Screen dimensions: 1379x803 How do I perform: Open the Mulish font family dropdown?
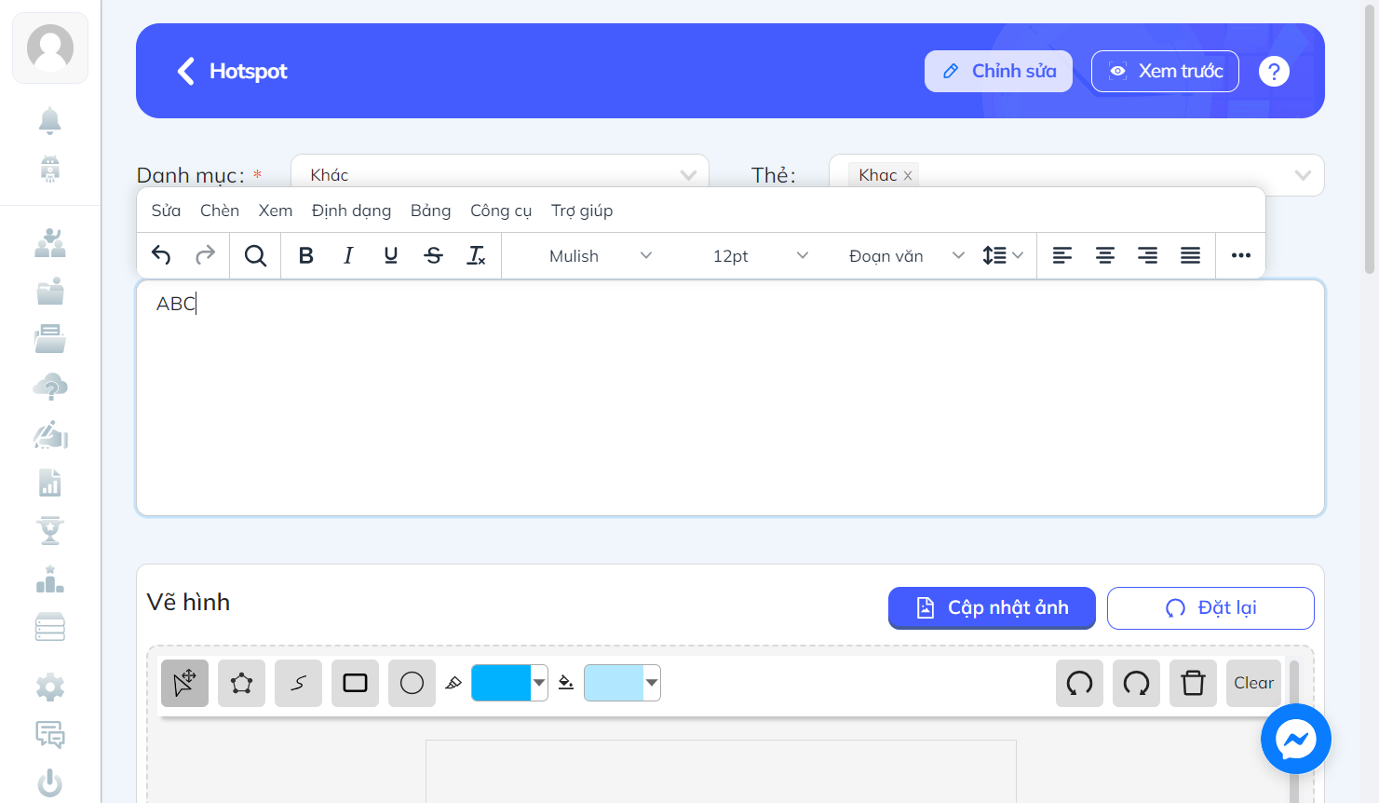[600, 255]
